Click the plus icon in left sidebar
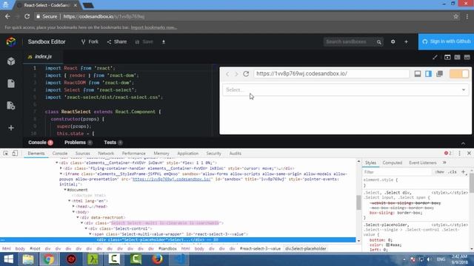 click(11, 128)
